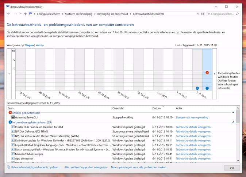This screenshot has height=177, width=246.
Task: Click the red critical error icon on 6-11-2015
Action: coord(207,73)
